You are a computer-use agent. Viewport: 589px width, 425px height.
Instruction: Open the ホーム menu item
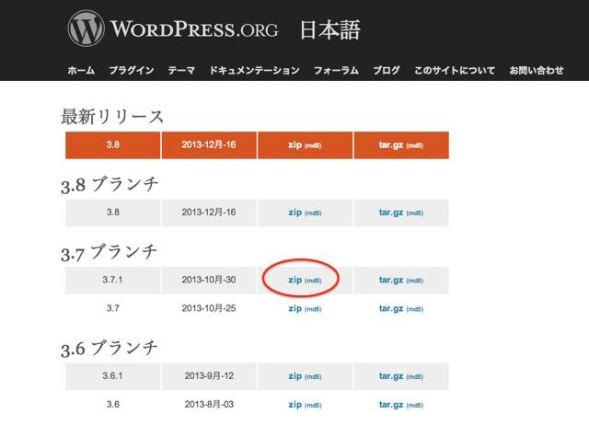tap(80, 70)
